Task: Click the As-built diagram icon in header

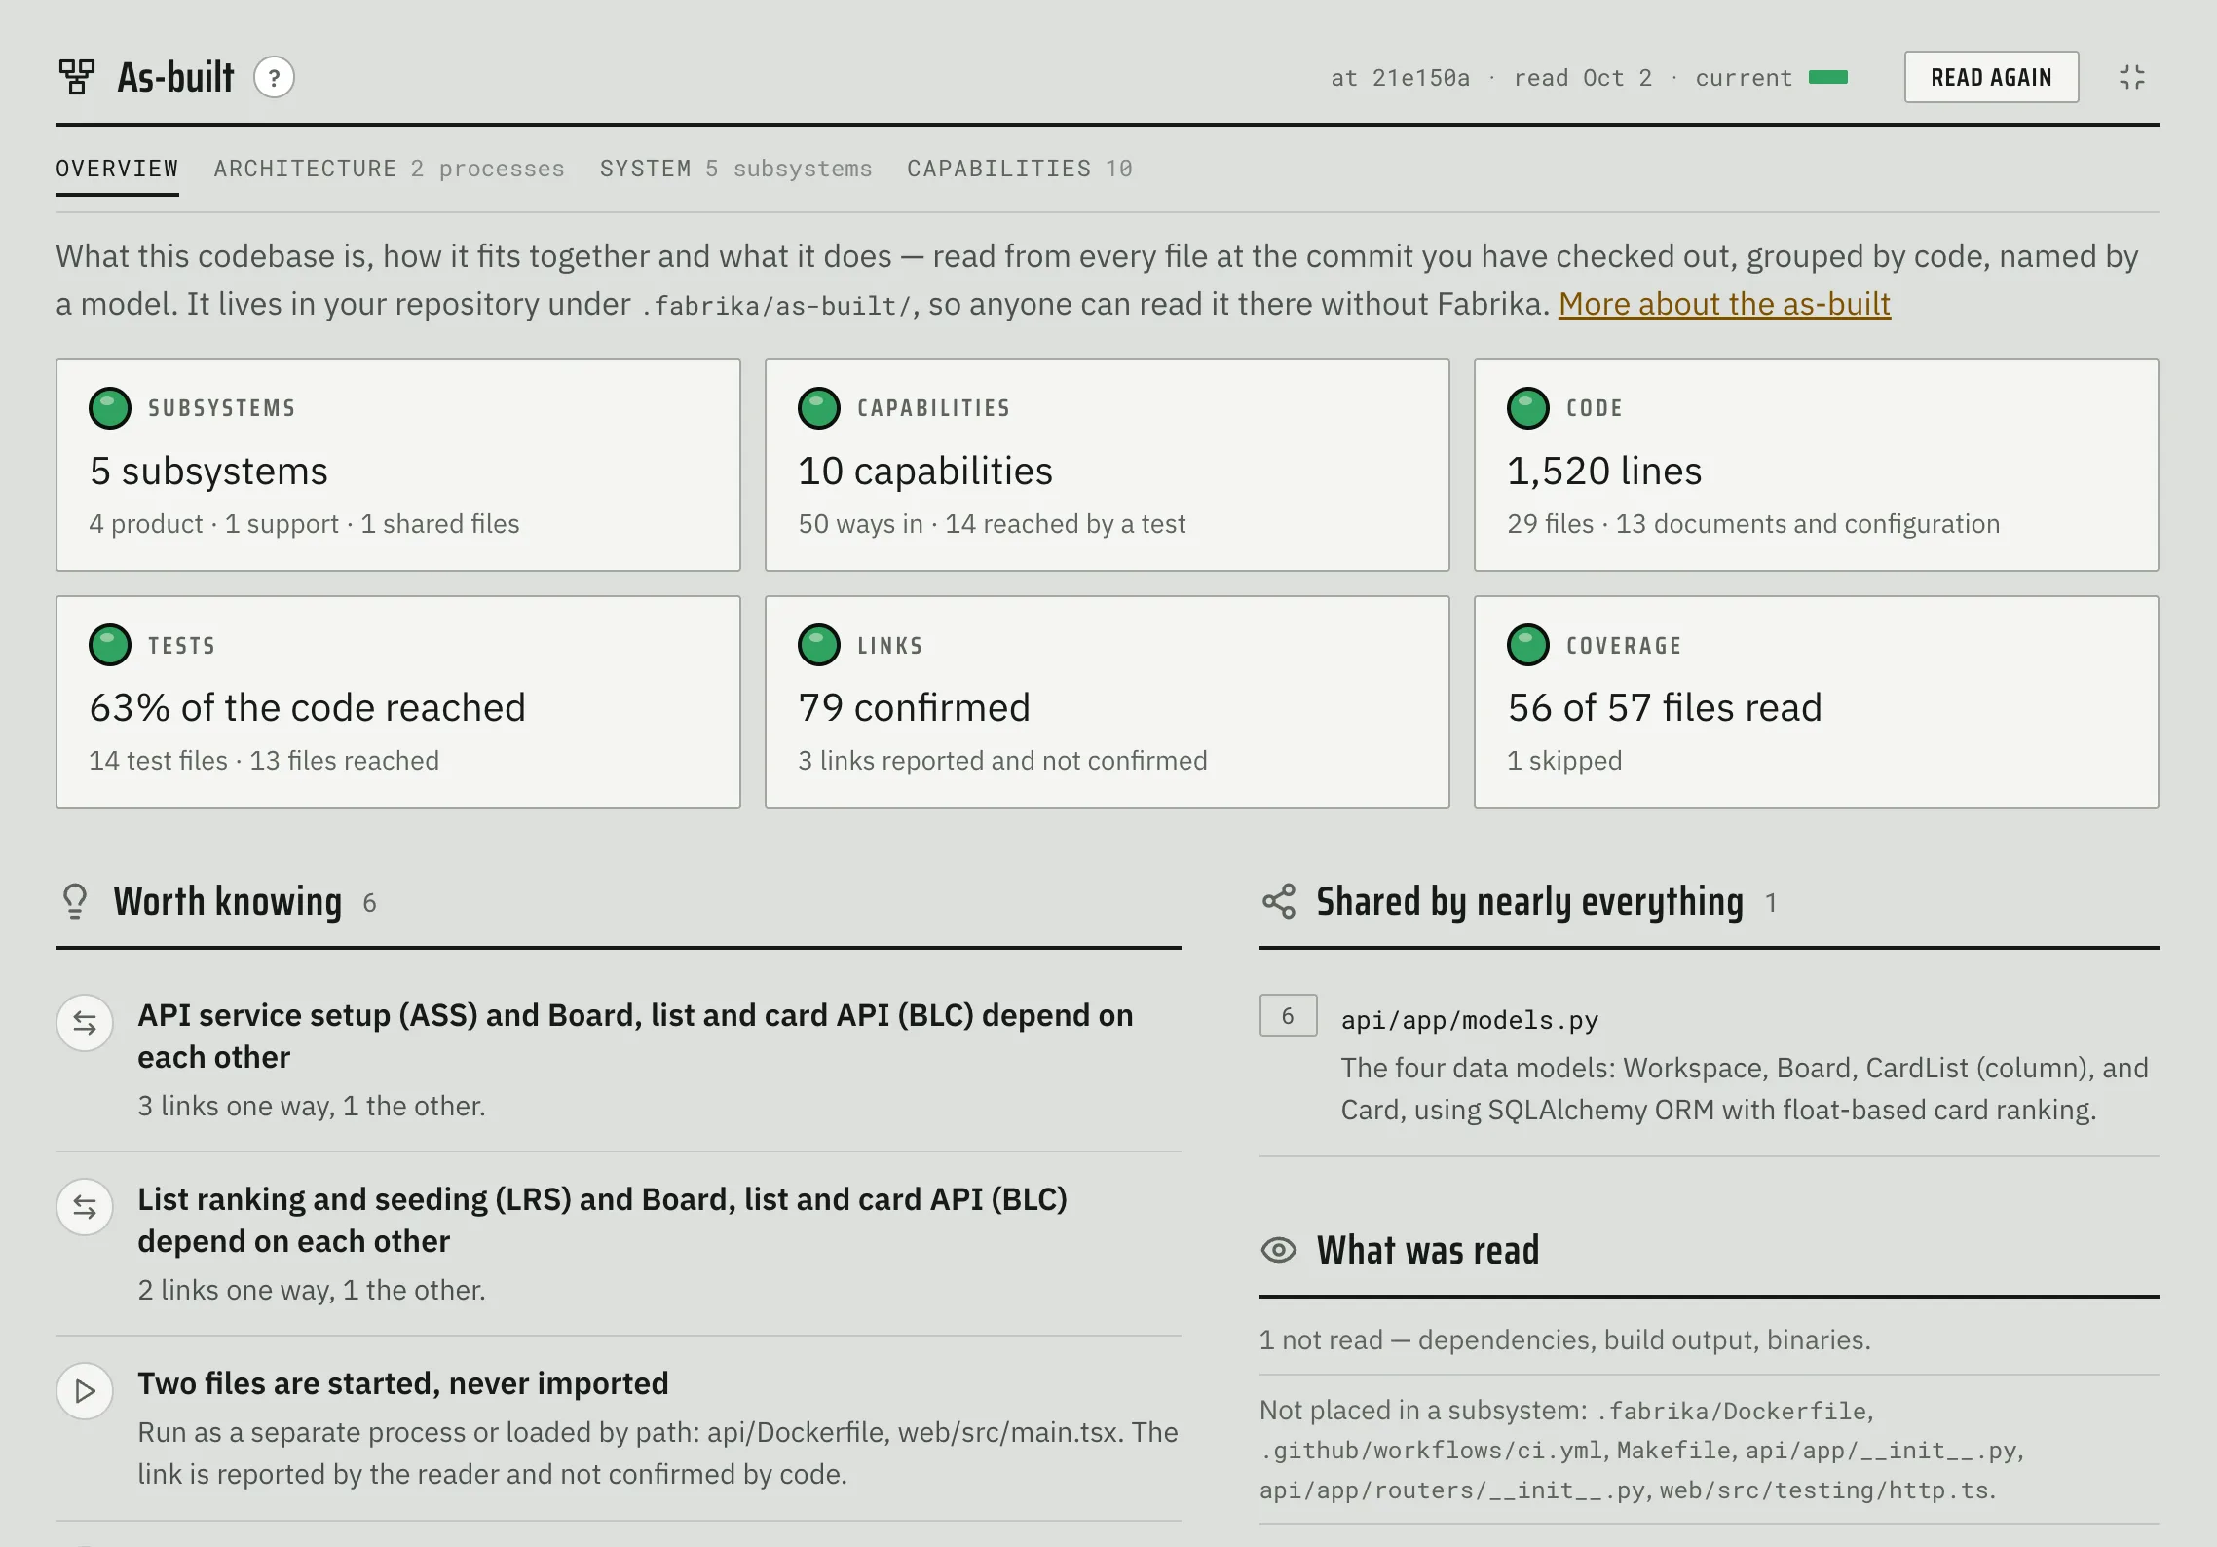Action: [x=76, y=77]
